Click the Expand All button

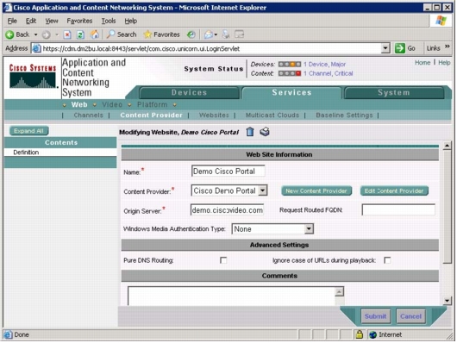click(28, 131)
